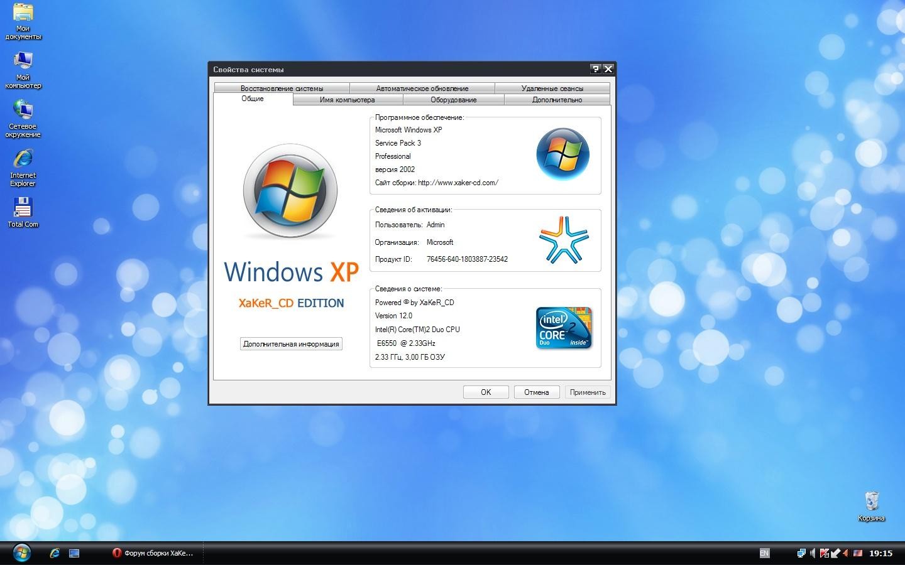
Task: Click the Show Desktop quick launch icon
Action: point(74,553)
